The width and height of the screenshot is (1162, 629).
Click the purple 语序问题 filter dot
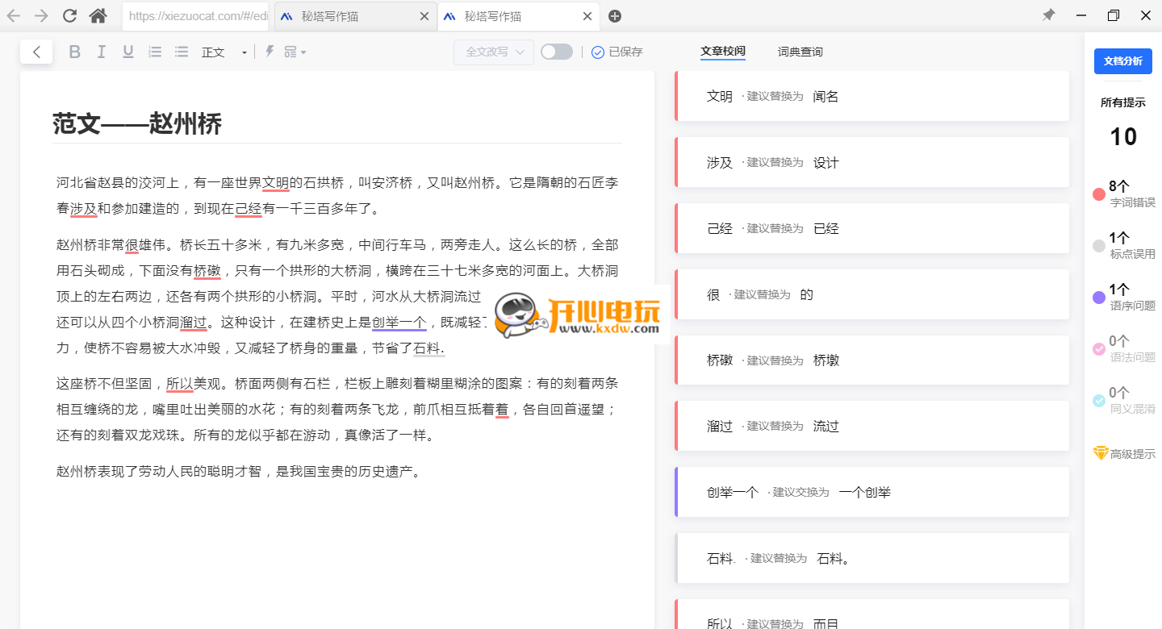coord(1099,298)
